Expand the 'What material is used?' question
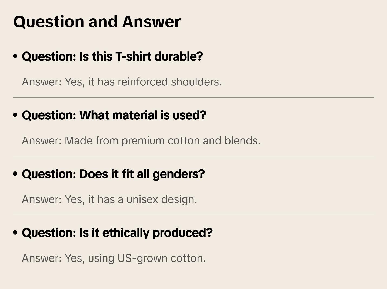Viewport: 387px width, 289px height. pos(114,115)
